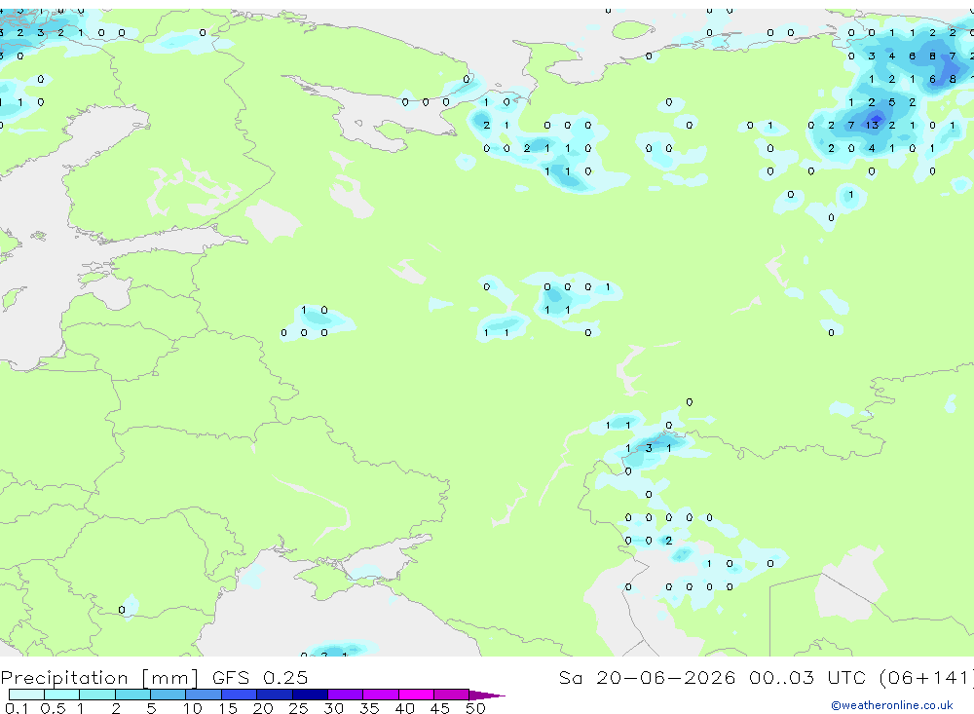Pick the 40–45 mm magenta legend swatch

tap(416, 695)
